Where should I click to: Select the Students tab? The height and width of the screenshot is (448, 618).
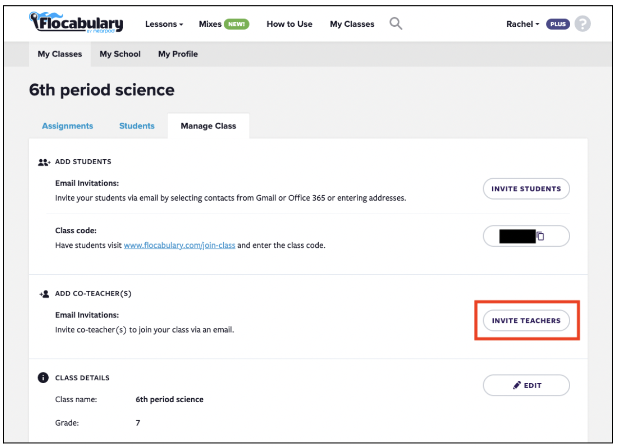pos(137,126)
